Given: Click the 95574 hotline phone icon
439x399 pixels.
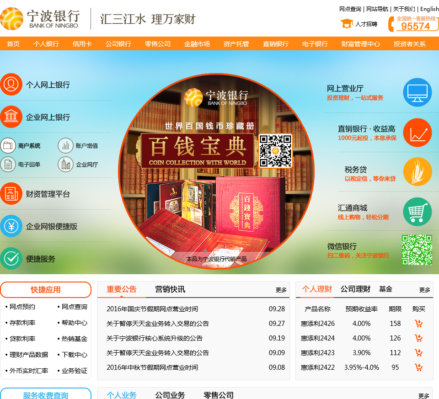Looking at the screenshot, I should click(391, 24).
